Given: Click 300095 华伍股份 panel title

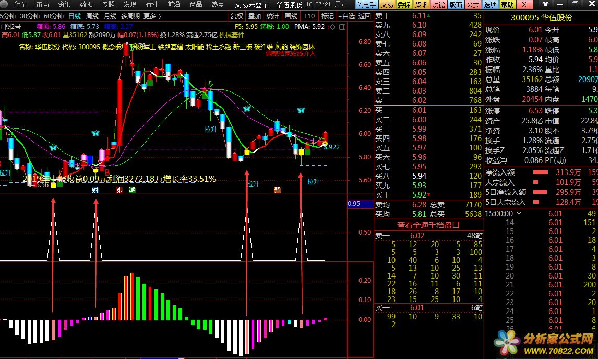Looking at the screenshot, I should (542, 18).
